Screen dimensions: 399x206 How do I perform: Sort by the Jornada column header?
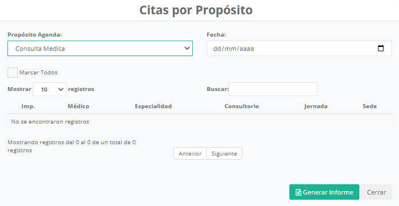pyautogui.click(x=316, y=106)
